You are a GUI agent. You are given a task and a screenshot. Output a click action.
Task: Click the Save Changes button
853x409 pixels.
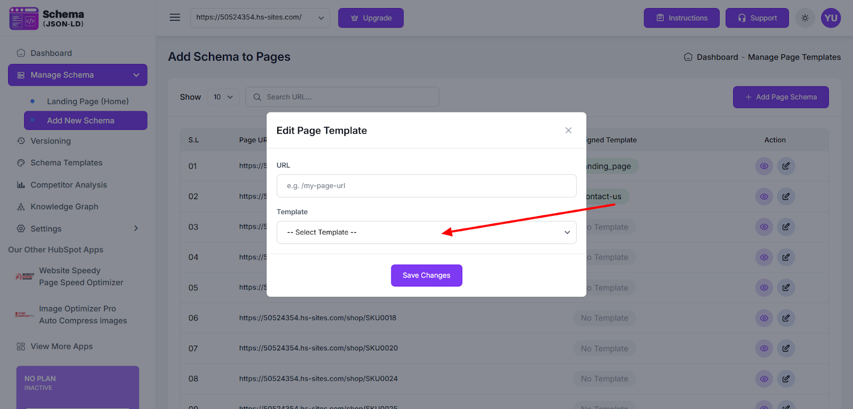click(x=426, y=275)
